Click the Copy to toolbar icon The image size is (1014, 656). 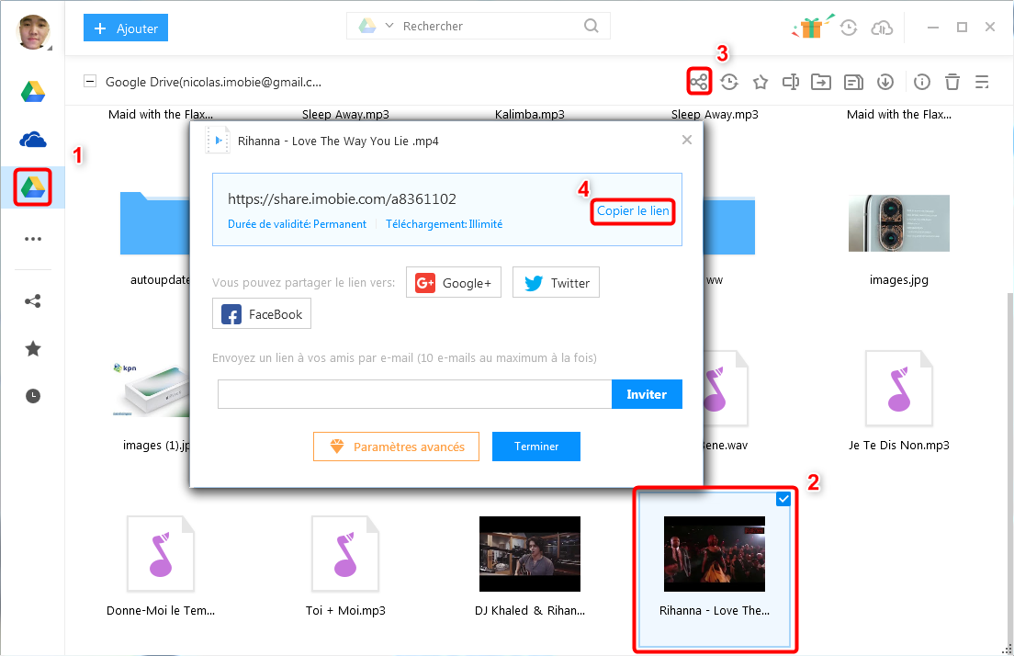click(x=853, y=82)
